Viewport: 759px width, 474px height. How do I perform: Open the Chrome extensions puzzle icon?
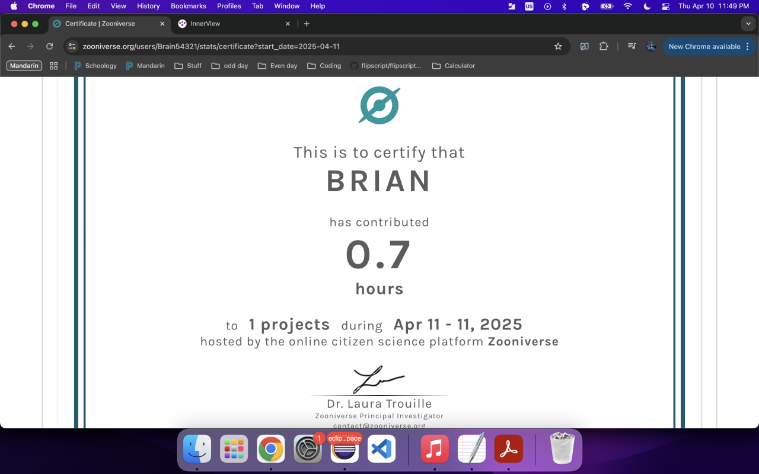click(604, 46)
